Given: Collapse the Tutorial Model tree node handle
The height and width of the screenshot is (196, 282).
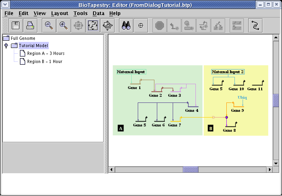Looking at the screenshot, I should tap(6, 46).
